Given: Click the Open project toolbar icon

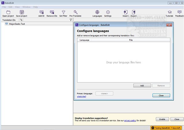Looking at the screenshot, I should 8,12.
